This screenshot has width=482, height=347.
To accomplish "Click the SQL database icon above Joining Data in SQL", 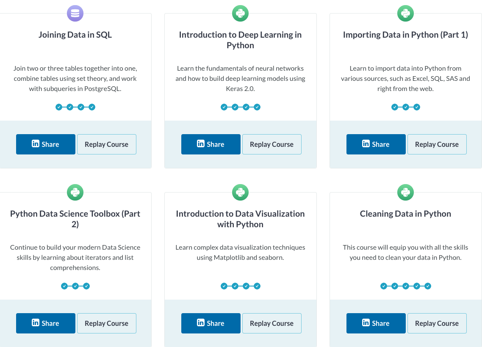I will (x=75, y=13).
